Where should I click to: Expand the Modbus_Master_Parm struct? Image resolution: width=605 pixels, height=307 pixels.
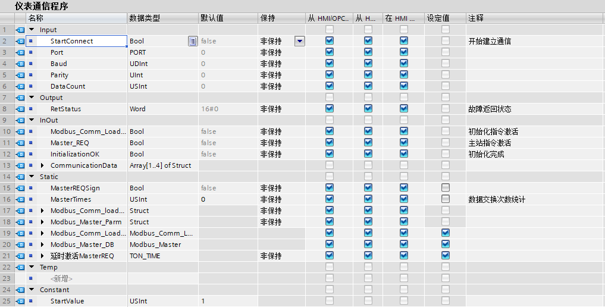pyautogui.click(x=42, y=222)
